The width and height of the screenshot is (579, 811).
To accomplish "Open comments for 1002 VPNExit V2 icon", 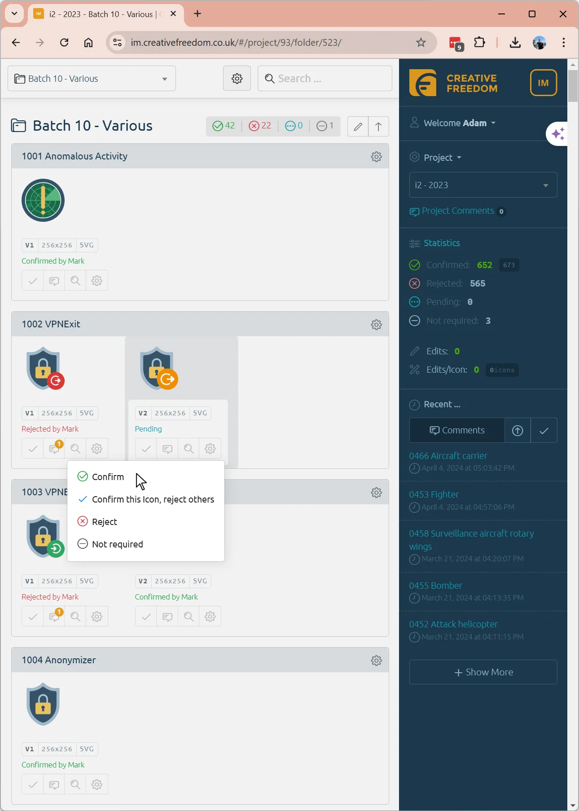I will click(167, 449).
